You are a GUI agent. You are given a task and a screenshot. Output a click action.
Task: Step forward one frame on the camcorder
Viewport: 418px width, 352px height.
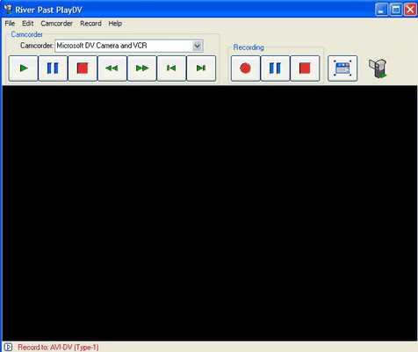[x=201, y=68]
